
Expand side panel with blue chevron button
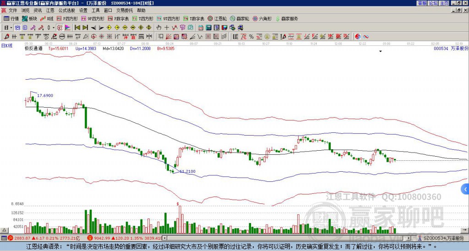tap(465, 189)
